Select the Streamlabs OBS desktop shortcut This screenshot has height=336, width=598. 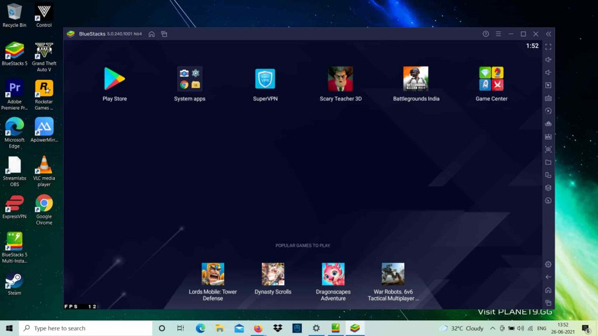15,171
